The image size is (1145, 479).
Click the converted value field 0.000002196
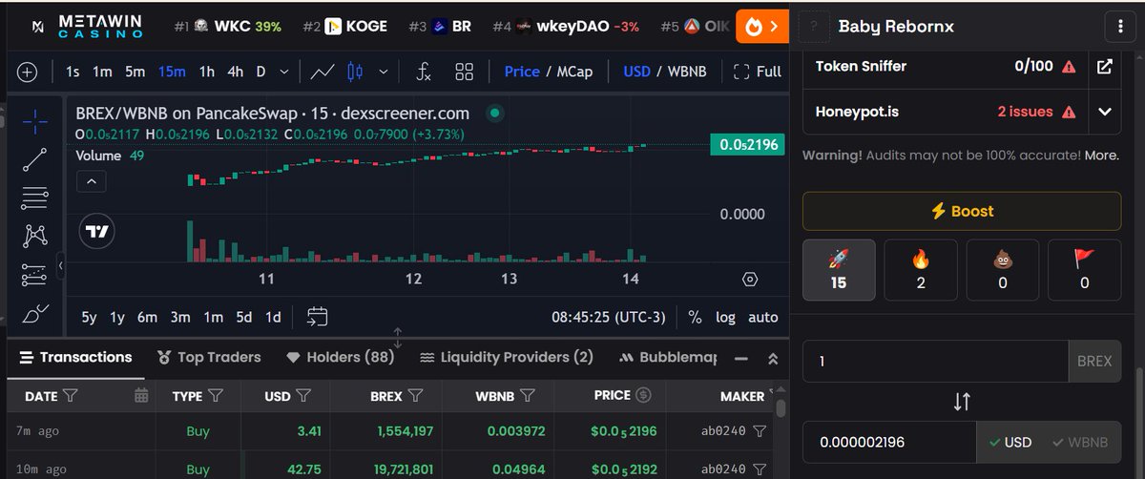point(889,443)
